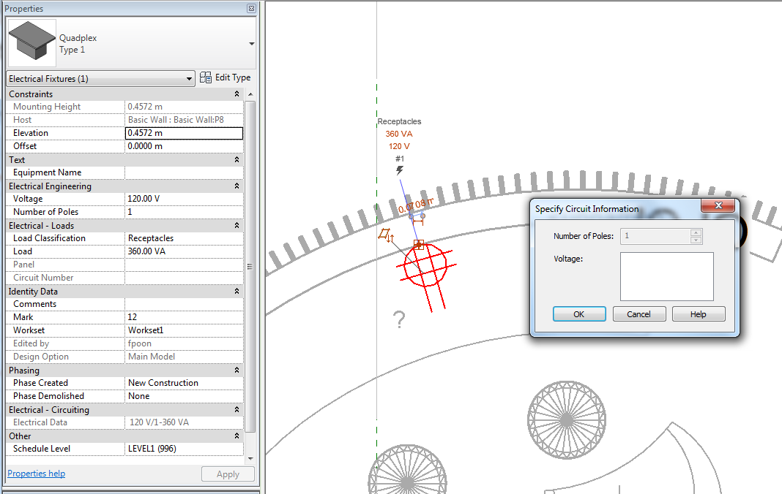Close the Properties palette

tap(251, 9)
